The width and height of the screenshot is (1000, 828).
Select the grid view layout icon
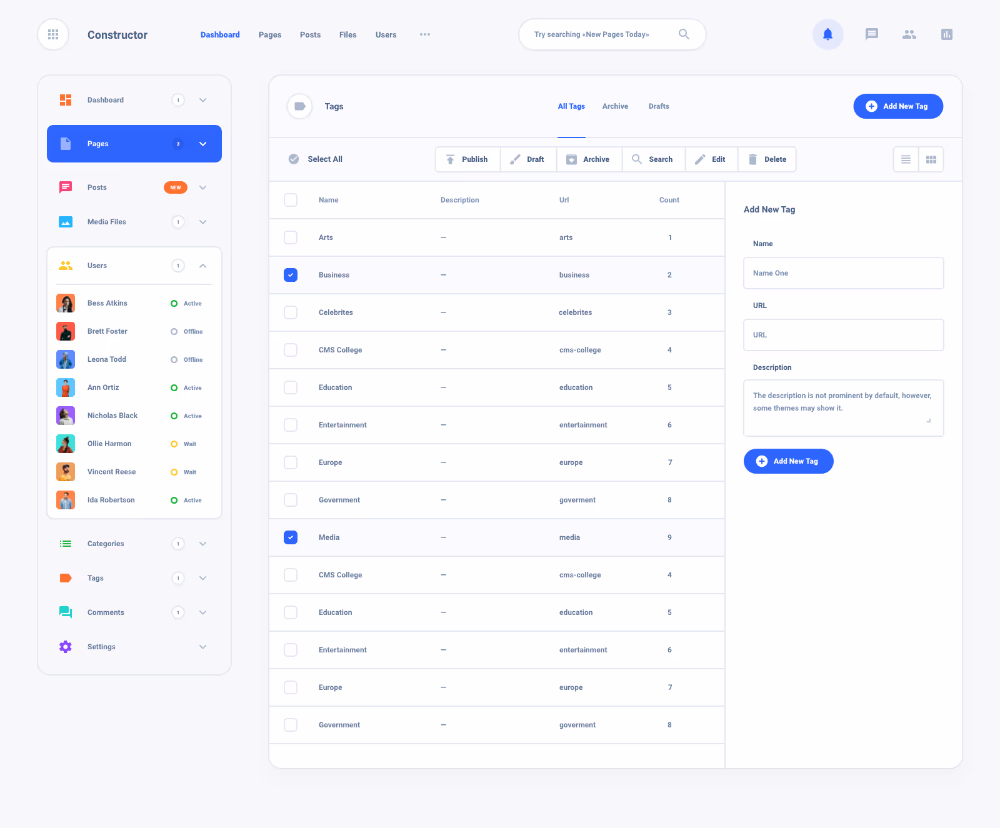pos(931,159)
